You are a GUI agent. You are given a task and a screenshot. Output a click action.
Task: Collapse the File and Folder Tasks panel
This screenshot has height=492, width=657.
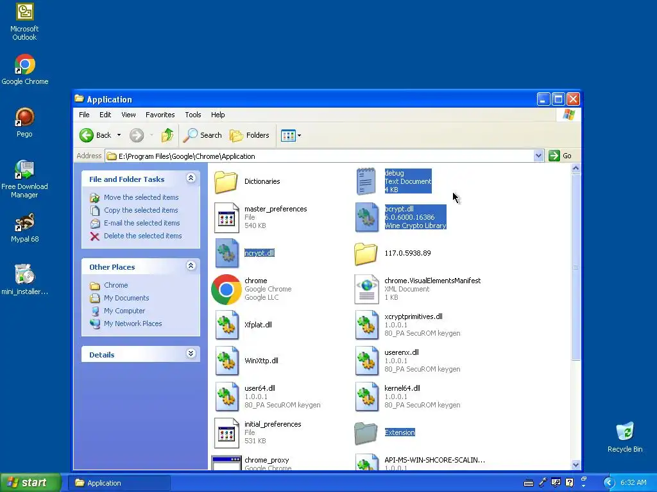(191, 178)
